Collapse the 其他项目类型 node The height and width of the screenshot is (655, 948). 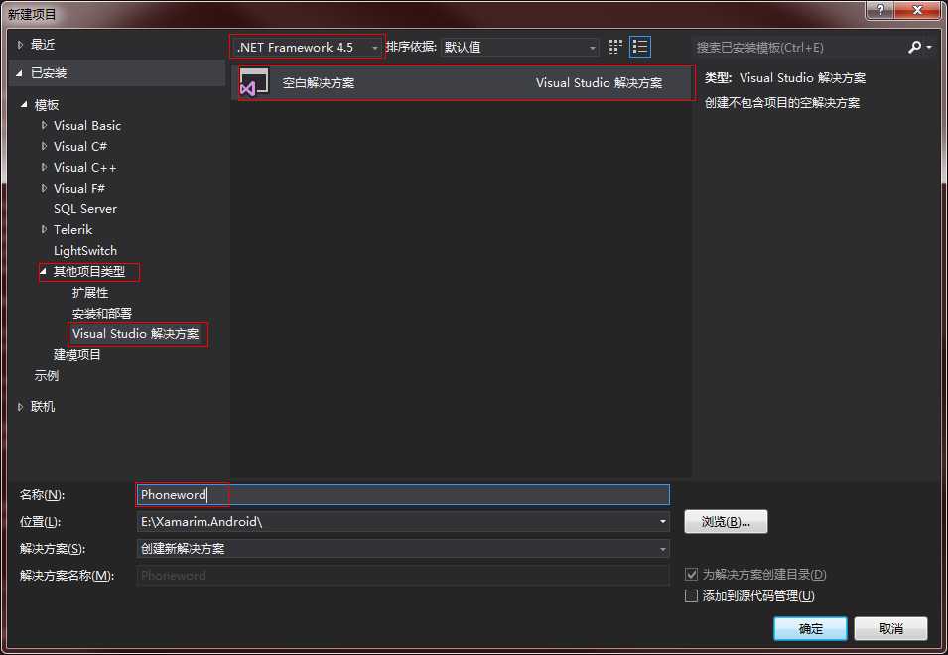click(43, 271)
